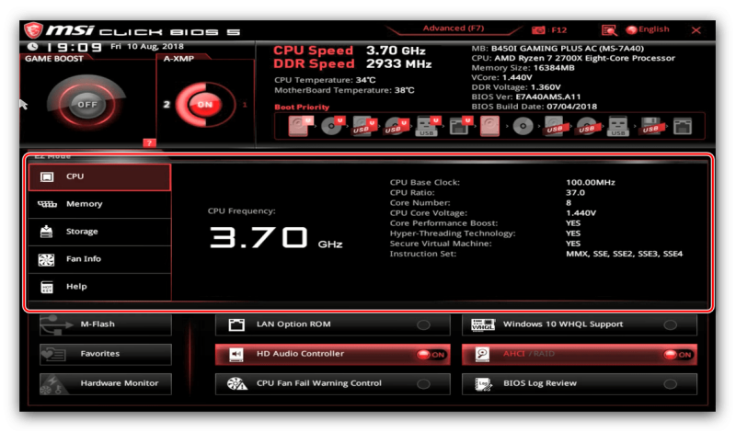This screenshot has width=736, height=432.
Task: Disable the HD Audio Controller switch
Action: 431,355
